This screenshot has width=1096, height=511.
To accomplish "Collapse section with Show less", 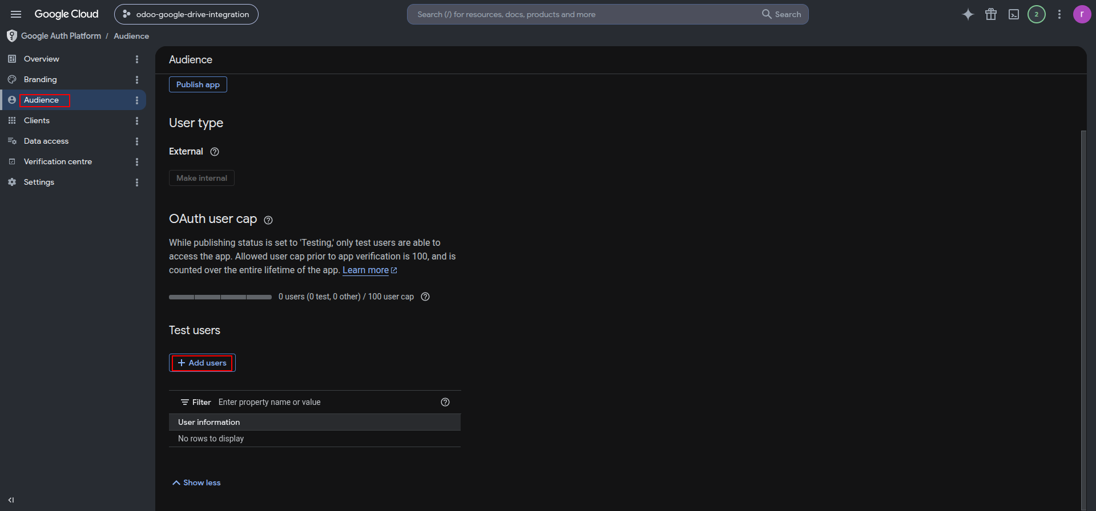I will coord(196,482).
